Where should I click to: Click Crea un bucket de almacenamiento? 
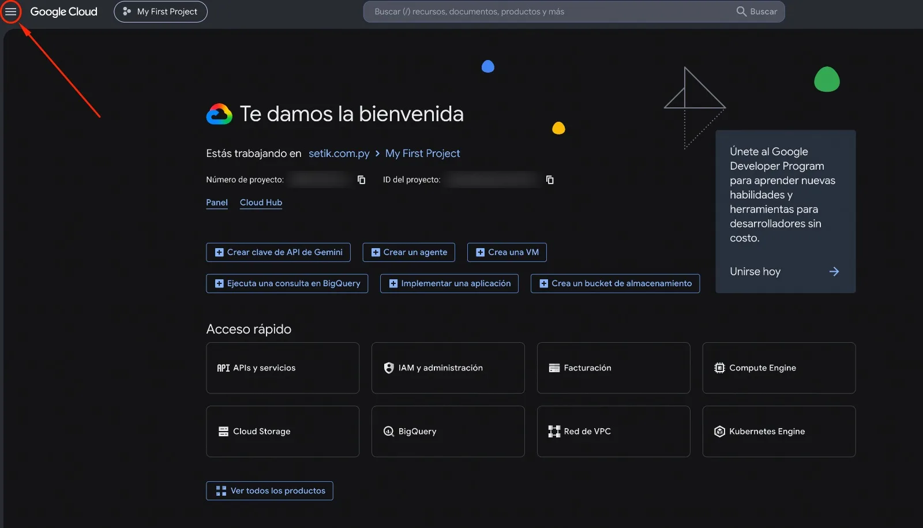point(615,283)
